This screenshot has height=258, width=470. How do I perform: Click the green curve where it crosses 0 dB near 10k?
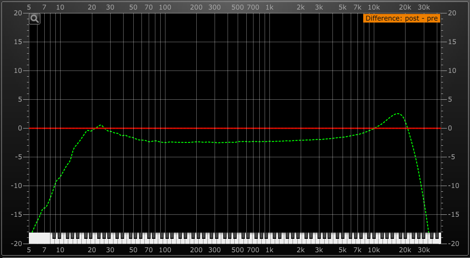(374, 128)
